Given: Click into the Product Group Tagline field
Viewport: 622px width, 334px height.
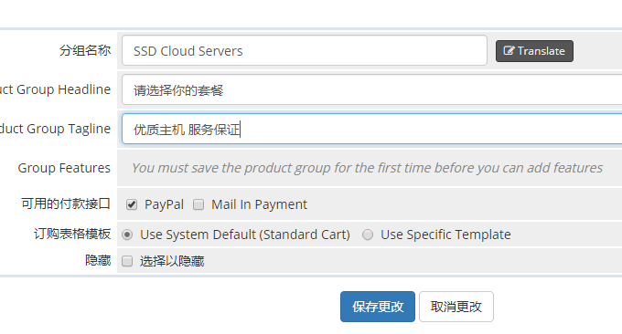Looking at the screenshot, I should [x=371, y=129].
